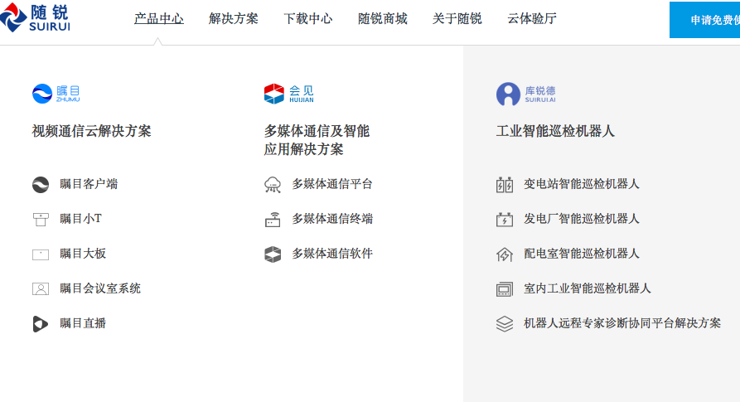
Task: Click the 瞩目 ZHUMU brand logo
Action: (56, 94)
